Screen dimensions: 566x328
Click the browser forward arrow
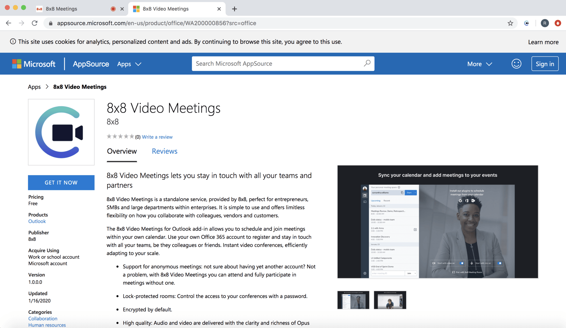coord(22,23)
